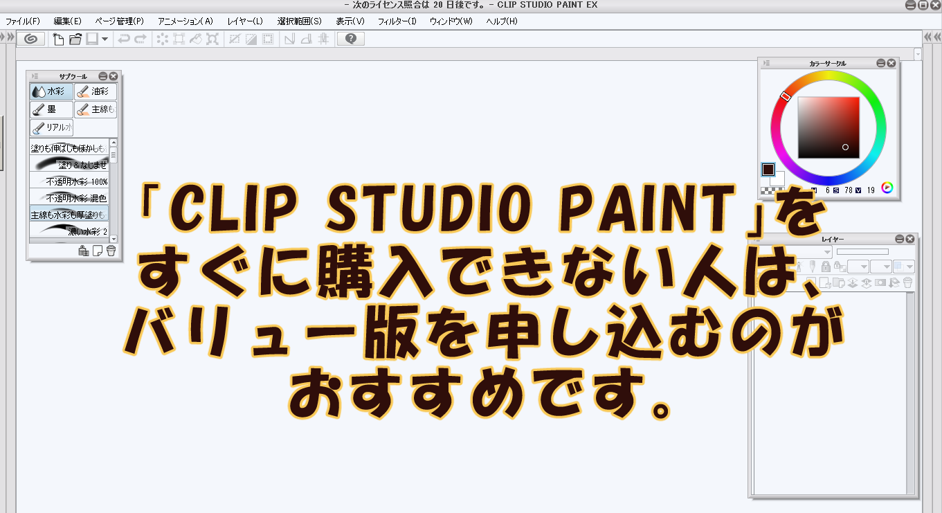Toggle Lock Transparent Pixels icon in Layer panel
The width and height of the screenshot is (942, 513).
[x=840, y=267]
